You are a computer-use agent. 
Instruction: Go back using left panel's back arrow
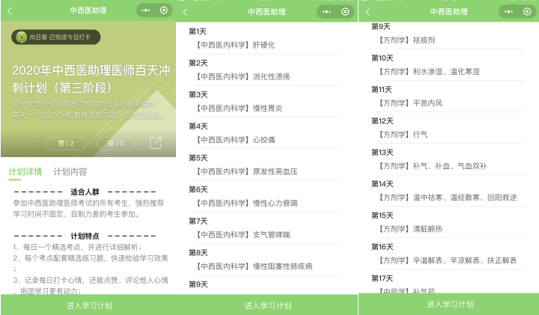tap(10, 11)
